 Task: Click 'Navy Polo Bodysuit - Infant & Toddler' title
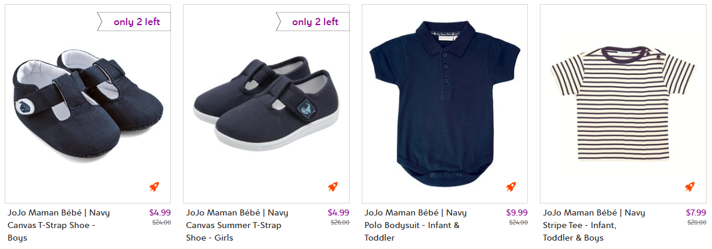click(x=415, y=225)
